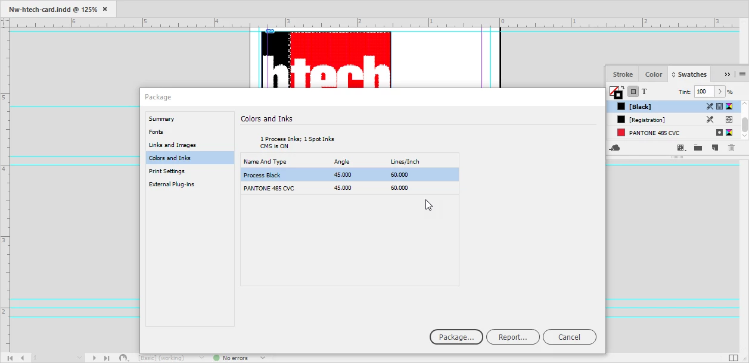Click the Name And Type column header

(265, 161)
